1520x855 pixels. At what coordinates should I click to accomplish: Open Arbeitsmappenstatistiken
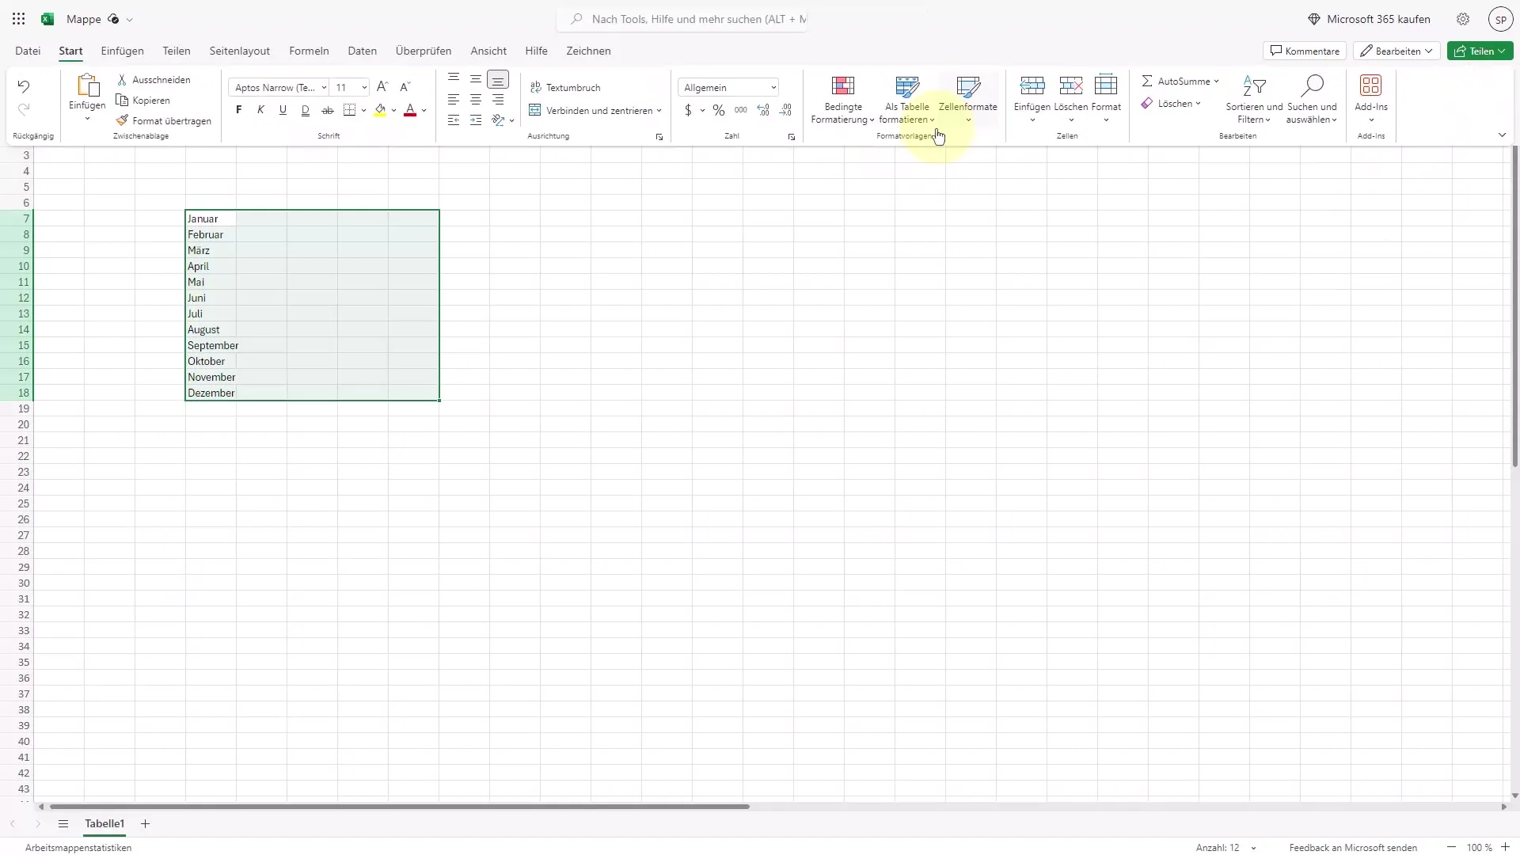(78, 847)
